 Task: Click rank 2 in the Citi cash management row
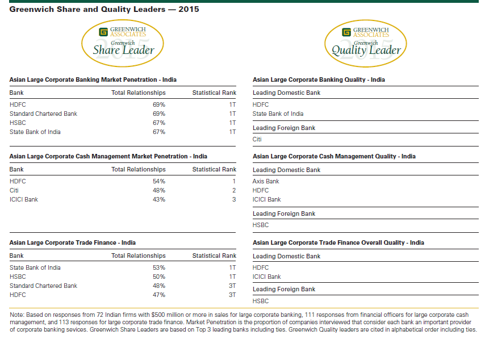[x=234, y=190]
